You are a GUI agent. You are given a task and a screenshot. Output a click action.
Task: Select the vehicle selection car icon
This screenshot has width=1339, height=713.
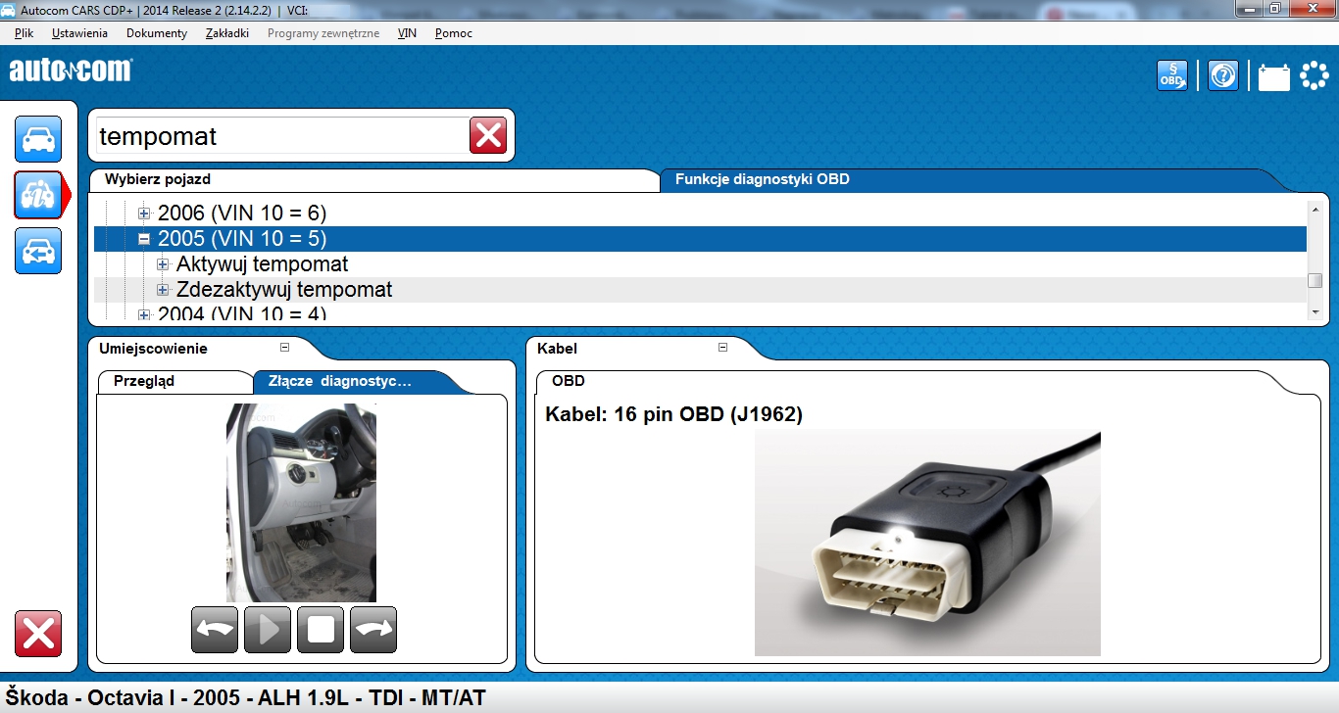pos(38,139)
